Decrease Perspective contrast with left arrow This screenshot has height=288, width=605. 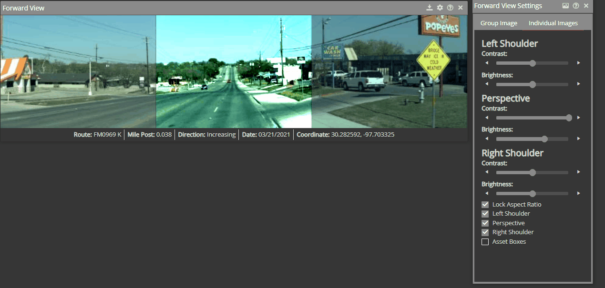coord(487,118)
